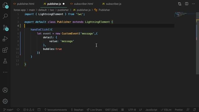The height and width of the screenshot is (112, 199).
Task: Open the Run and Debug view
Action: click(x=5, y=39)
